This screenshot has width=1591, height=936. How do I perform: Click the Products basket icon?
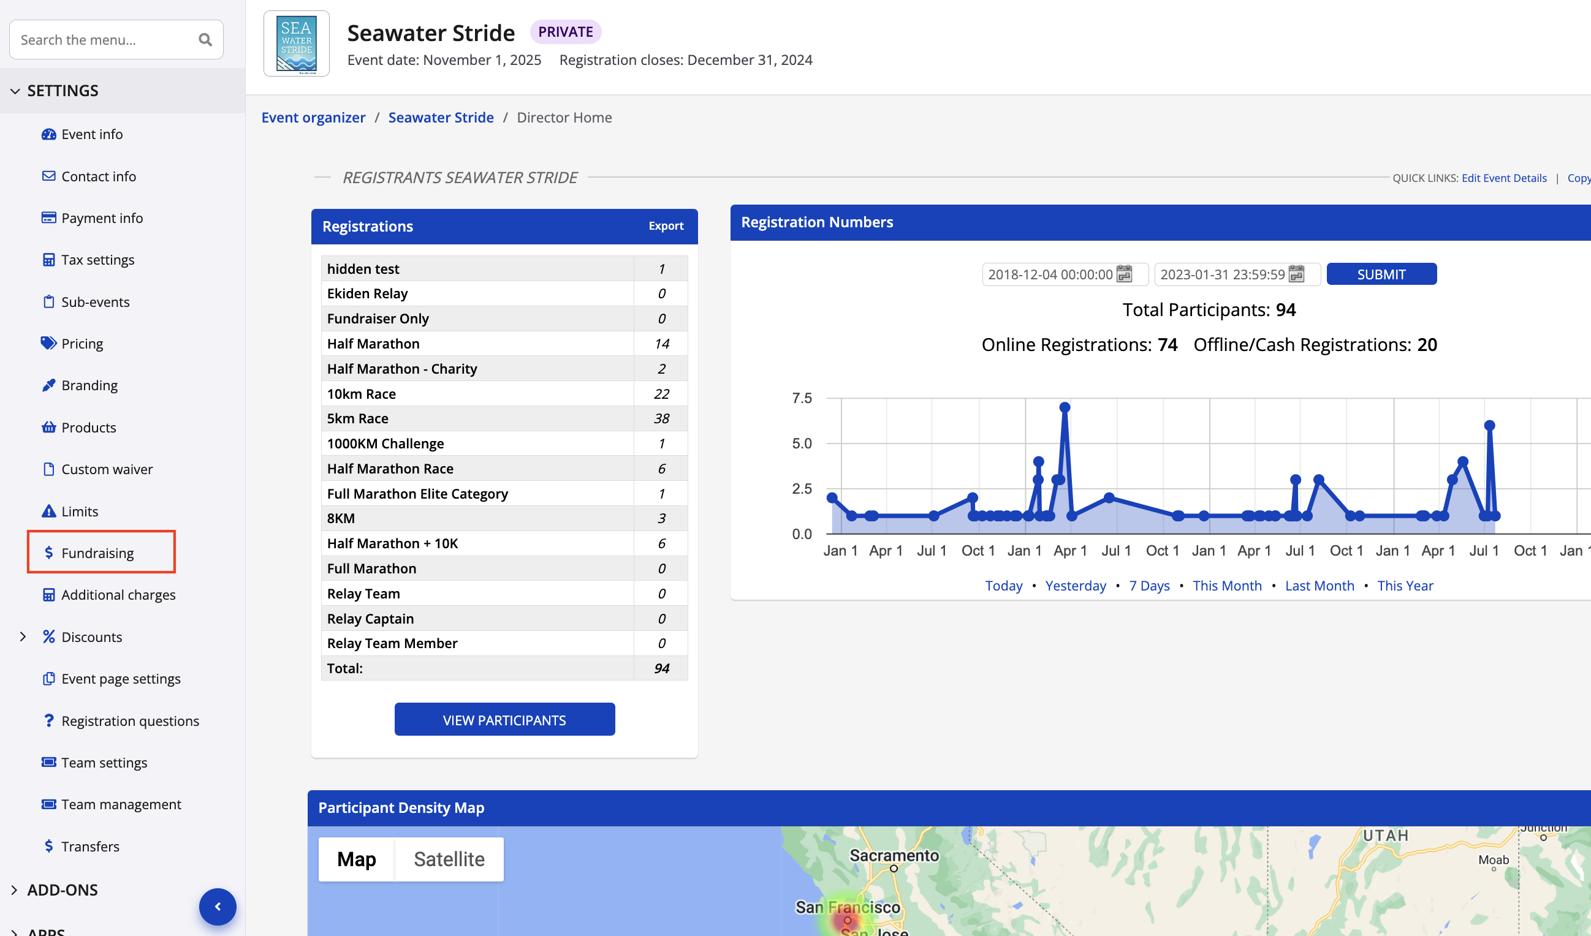pos(48,428)
